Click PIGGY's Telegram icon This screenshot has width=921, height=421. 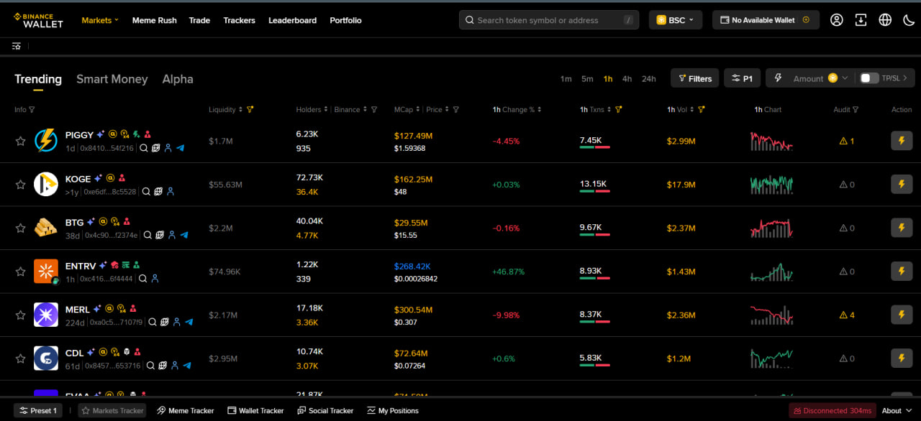coord(181,148)
